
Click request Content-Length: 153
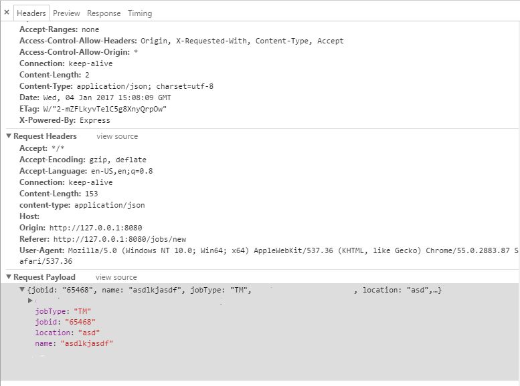point(59,194)
